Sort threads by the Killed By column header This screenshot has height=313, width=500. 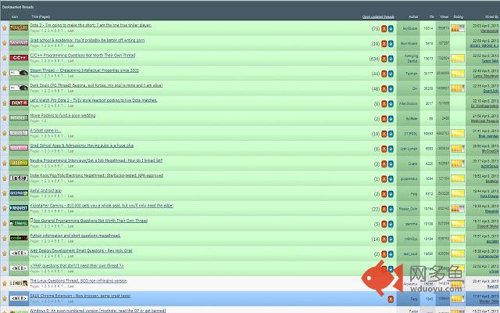point(488,16)
